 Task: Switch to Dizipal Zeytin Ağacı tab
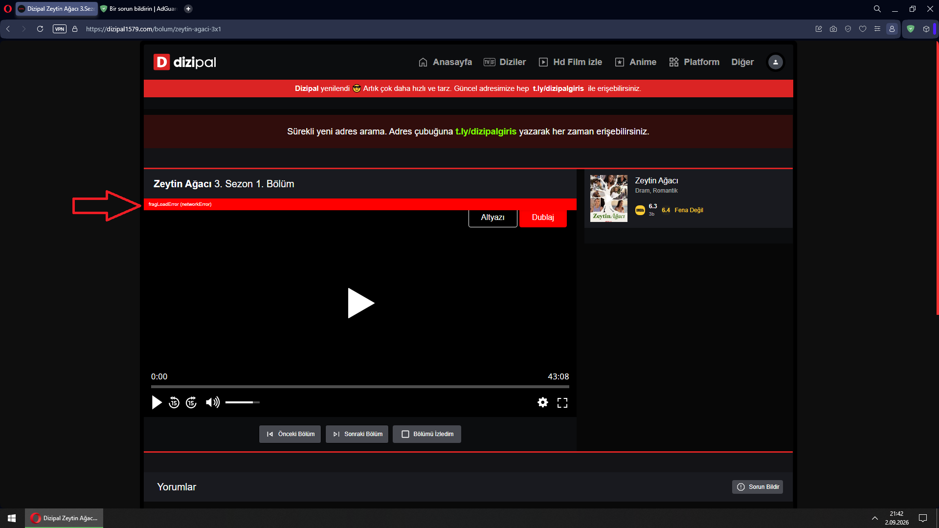click(56, 9)
